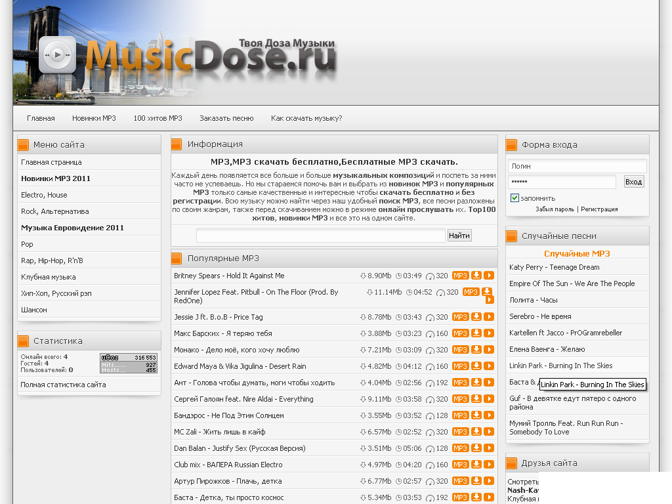Download Бандэрос - Не Под Этим Солнцем

(476, 415)
